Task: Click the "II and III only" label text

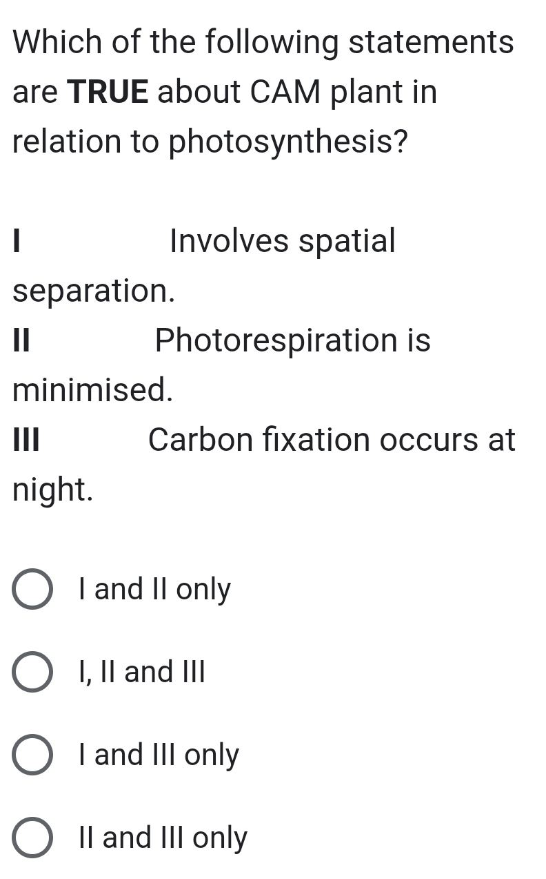Action: [162, 838]
